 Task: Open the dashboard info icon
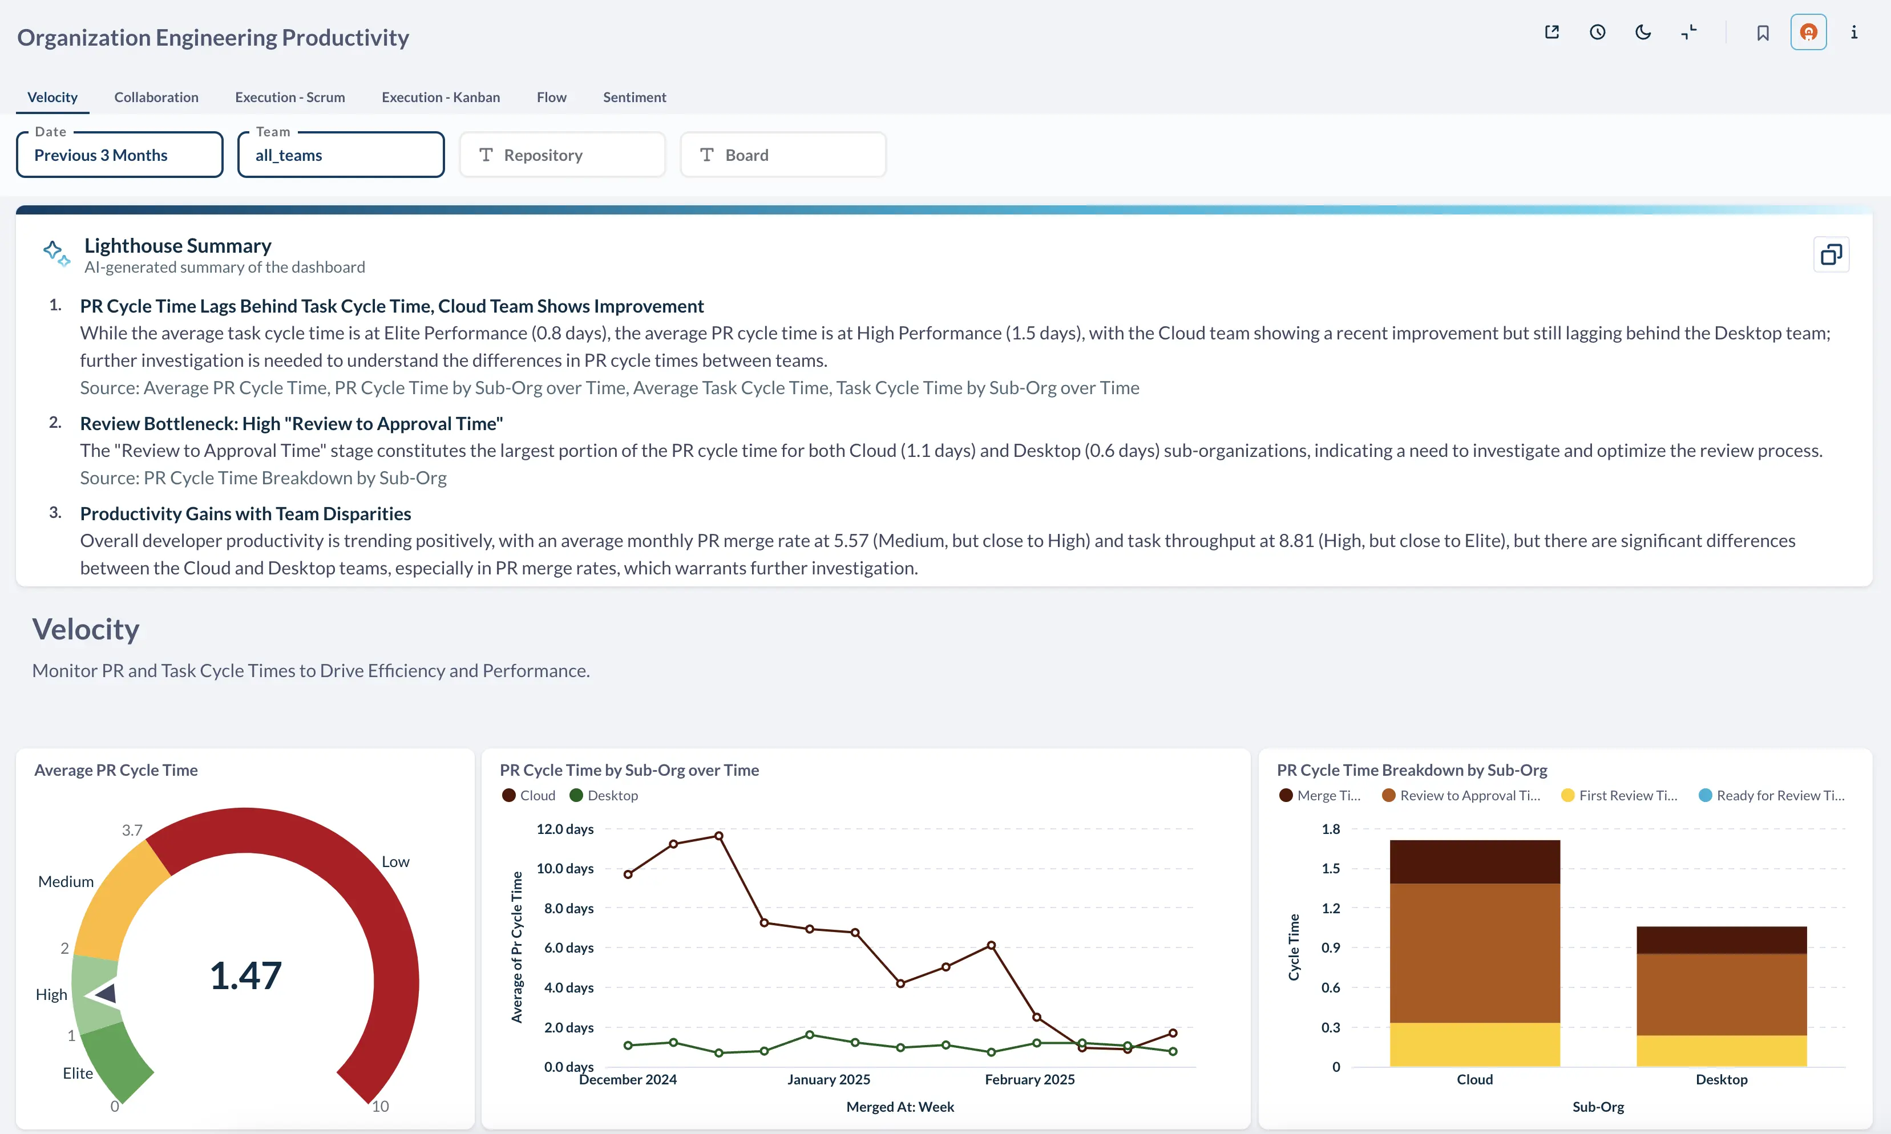tap(1853, 32)
